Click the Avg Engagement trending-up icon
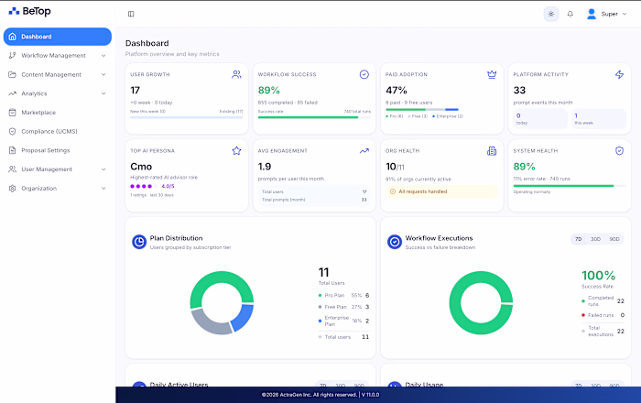 (x=364, y=151)
